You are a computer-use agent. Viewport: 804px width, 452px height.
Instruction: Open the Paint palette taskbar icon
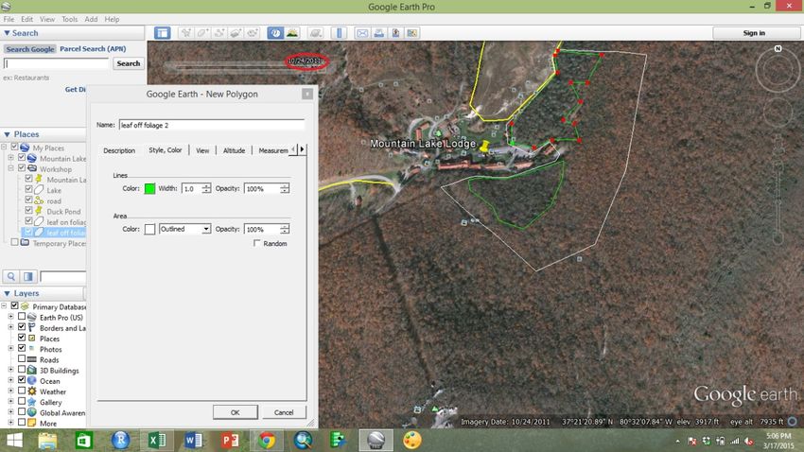411,441
